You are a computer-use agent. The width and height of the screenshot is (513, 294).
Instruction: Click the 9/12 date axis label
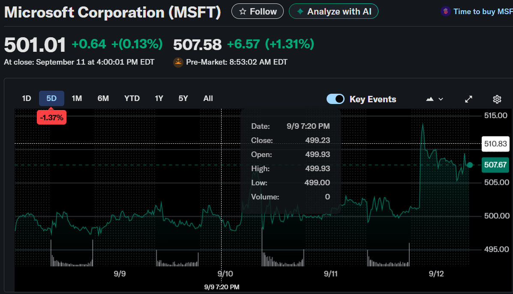[x=436, y=274]
